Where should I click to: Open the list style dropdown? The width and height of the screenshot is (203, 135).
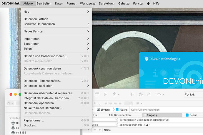pos(139,103)
